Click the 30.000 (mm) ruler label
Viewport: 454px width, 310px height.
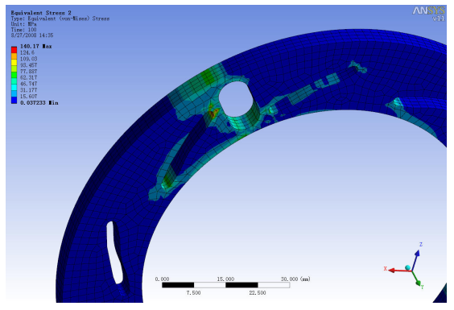tap(295, 279)
